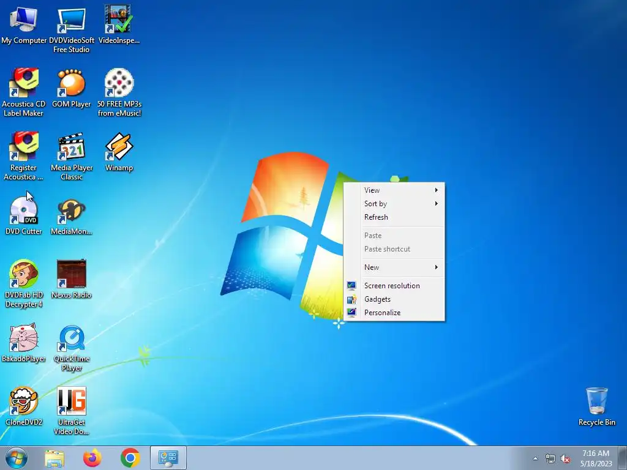Select UltraGet Video Downloader shortcut

pos(72,411)
